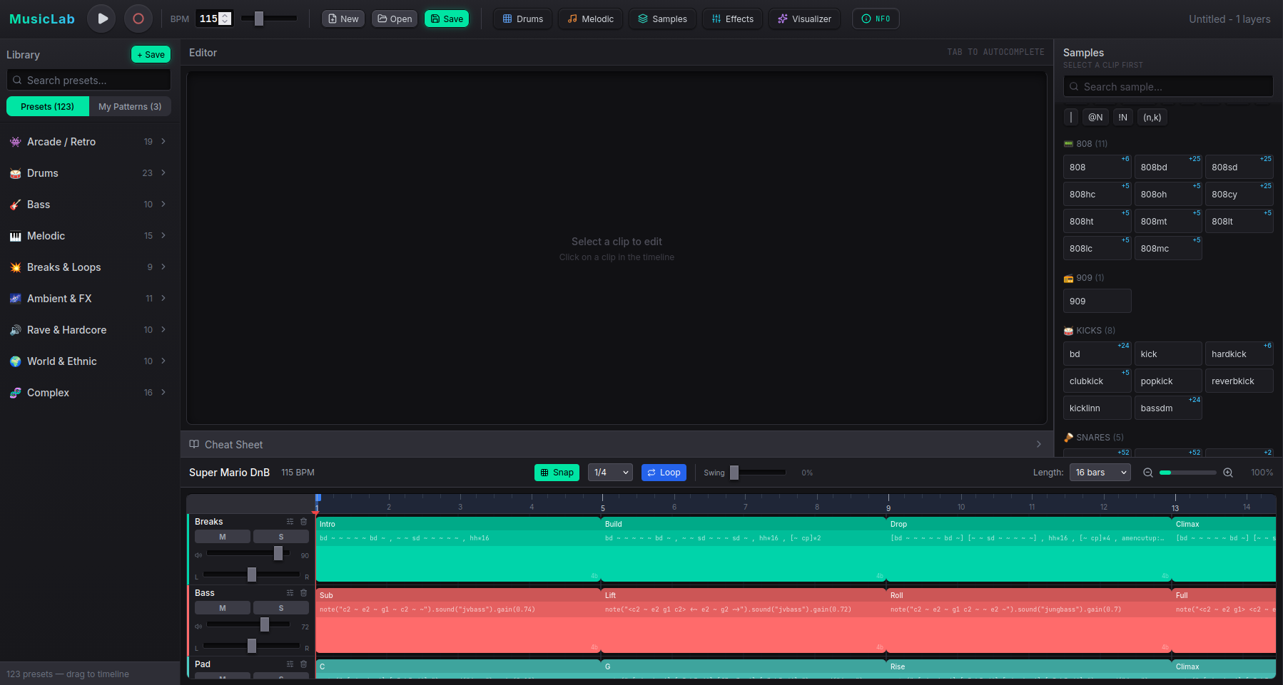
Task: Focus the Search presets field
Action: tap(88, 80)
